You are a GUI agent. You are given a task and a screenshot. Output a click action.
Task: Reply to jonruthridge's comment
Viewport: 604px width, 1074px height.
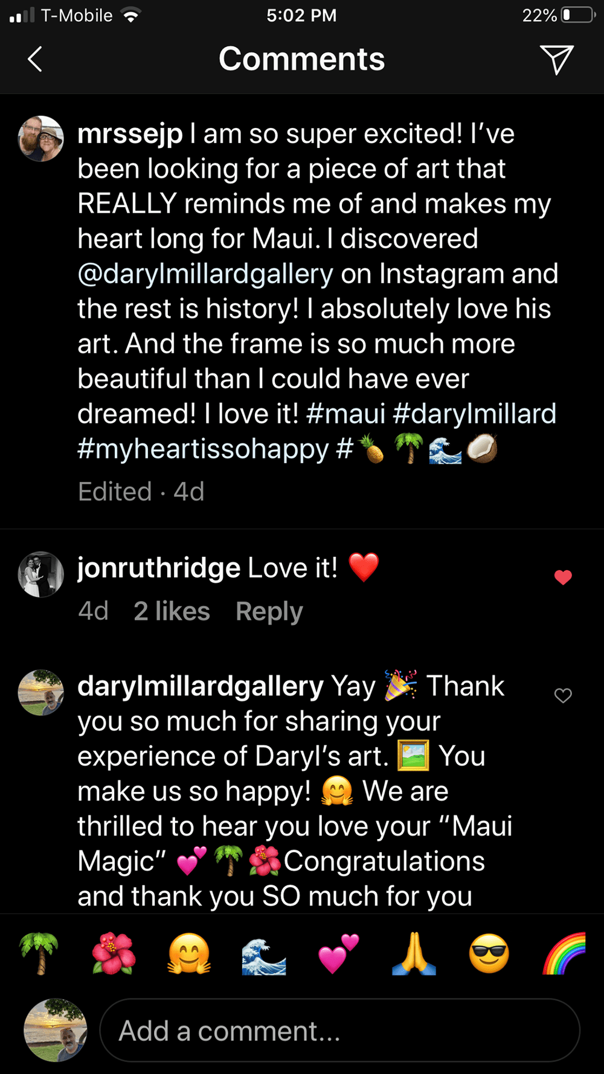pyautogui.click(x=269, y=611)
